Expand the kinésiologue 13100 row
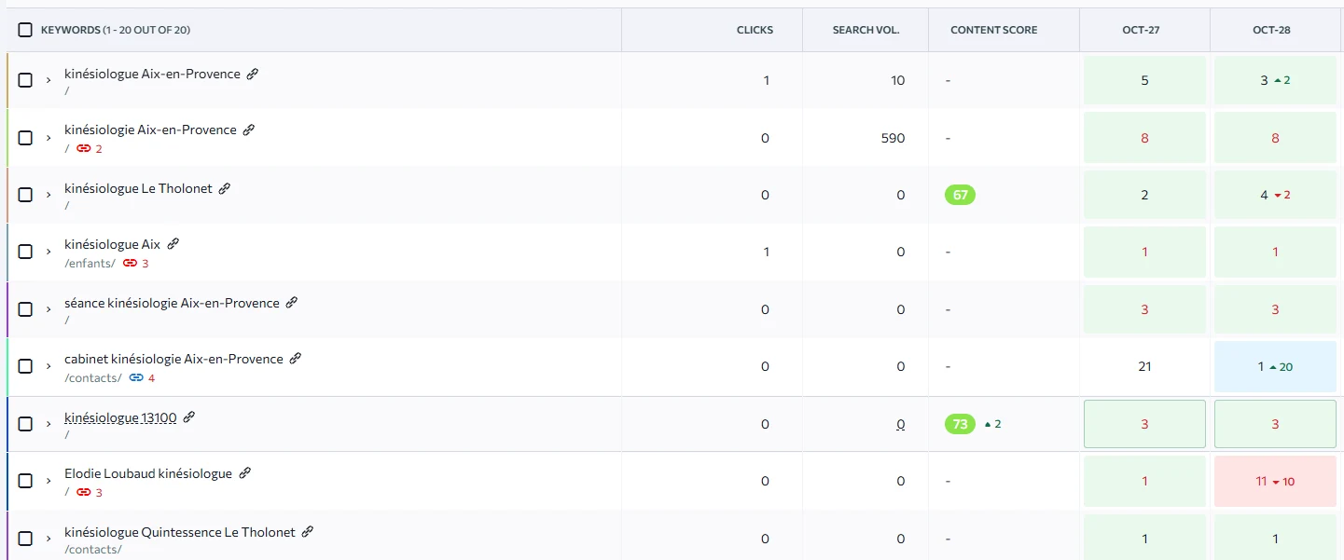The width and height of the screenshot is (1344, 560). (48, 424)
